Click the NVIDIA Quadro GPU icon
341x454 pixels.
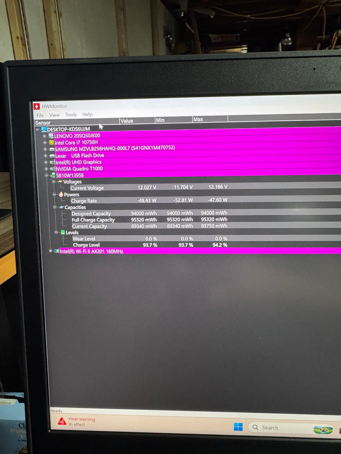coord(53,169)
